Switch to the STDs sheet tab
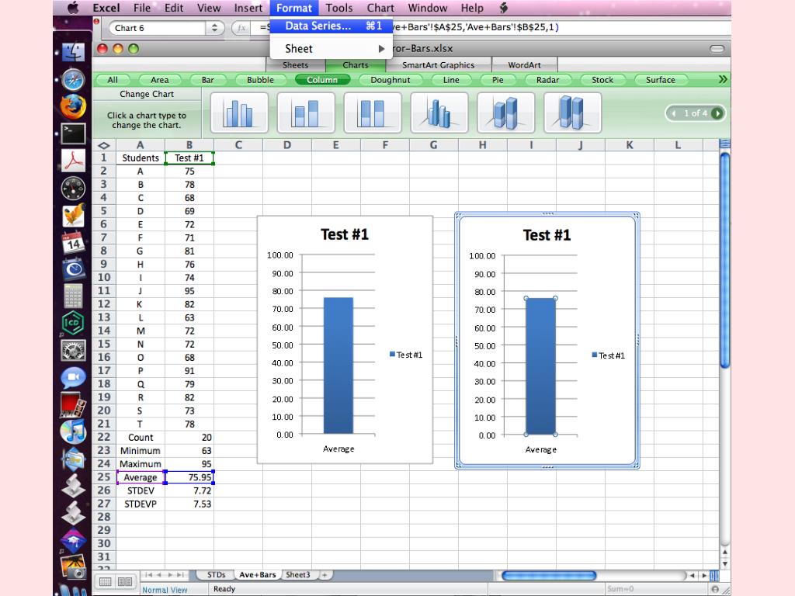 (x=217, y=575)
